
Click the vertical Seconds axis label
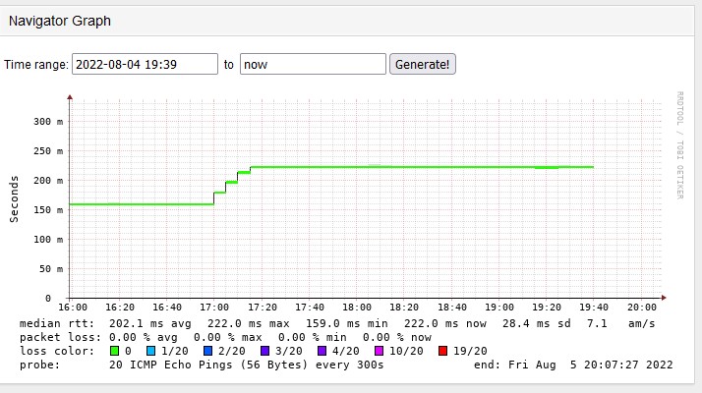15,199
